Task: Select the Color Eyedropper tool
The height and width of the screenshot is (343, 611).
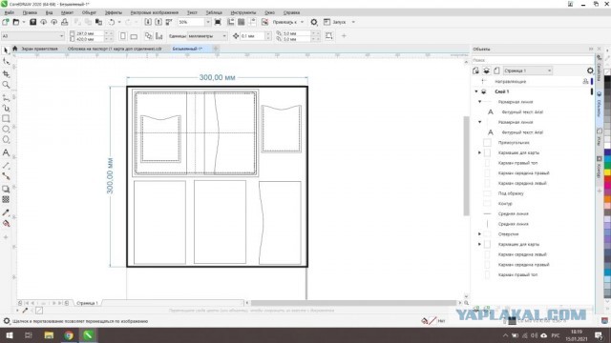Action: (6, 212)
